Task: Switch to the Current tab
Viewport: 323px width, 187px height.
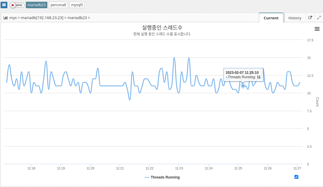Action: coord(271,18)
